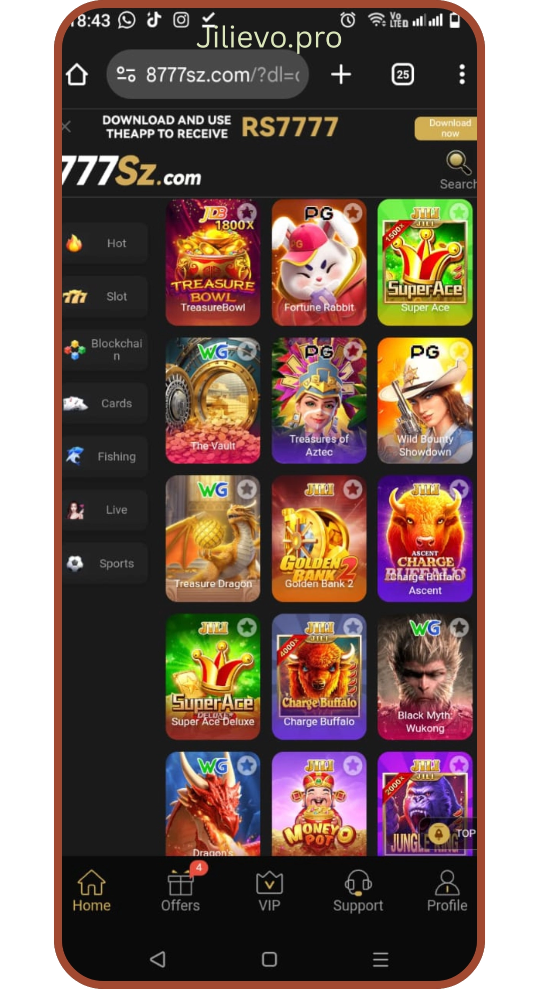Click the address bar URL field

[x=208, y=74]
